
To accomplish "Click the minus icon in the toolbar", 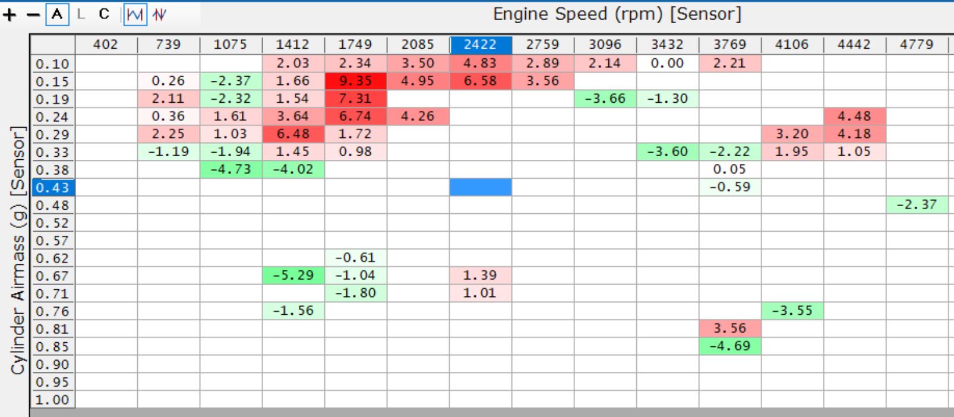I will tap(34, 15).
